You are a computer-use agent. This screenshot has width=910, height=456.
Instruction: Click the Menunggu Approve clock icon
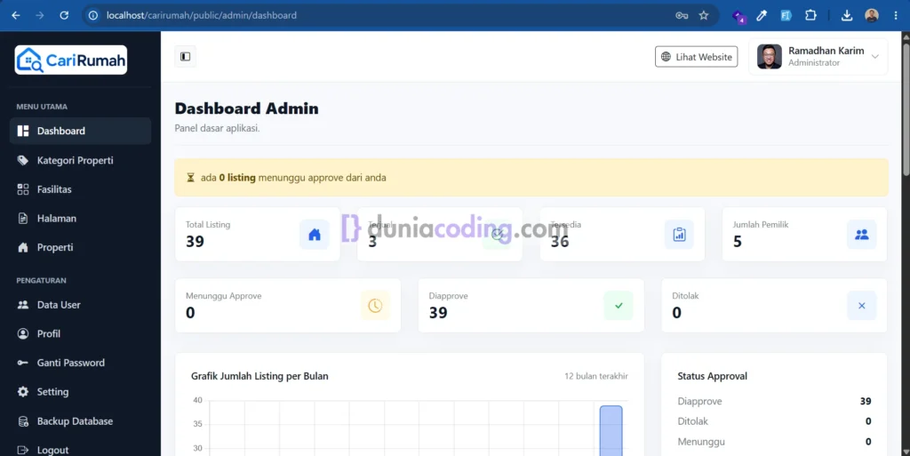coord(375,306)
